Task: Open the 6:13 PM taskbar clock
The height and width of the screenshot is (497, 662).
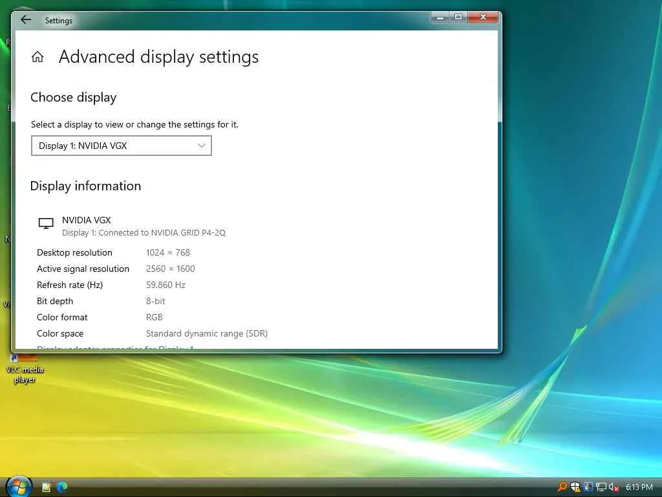Action: 639,487
